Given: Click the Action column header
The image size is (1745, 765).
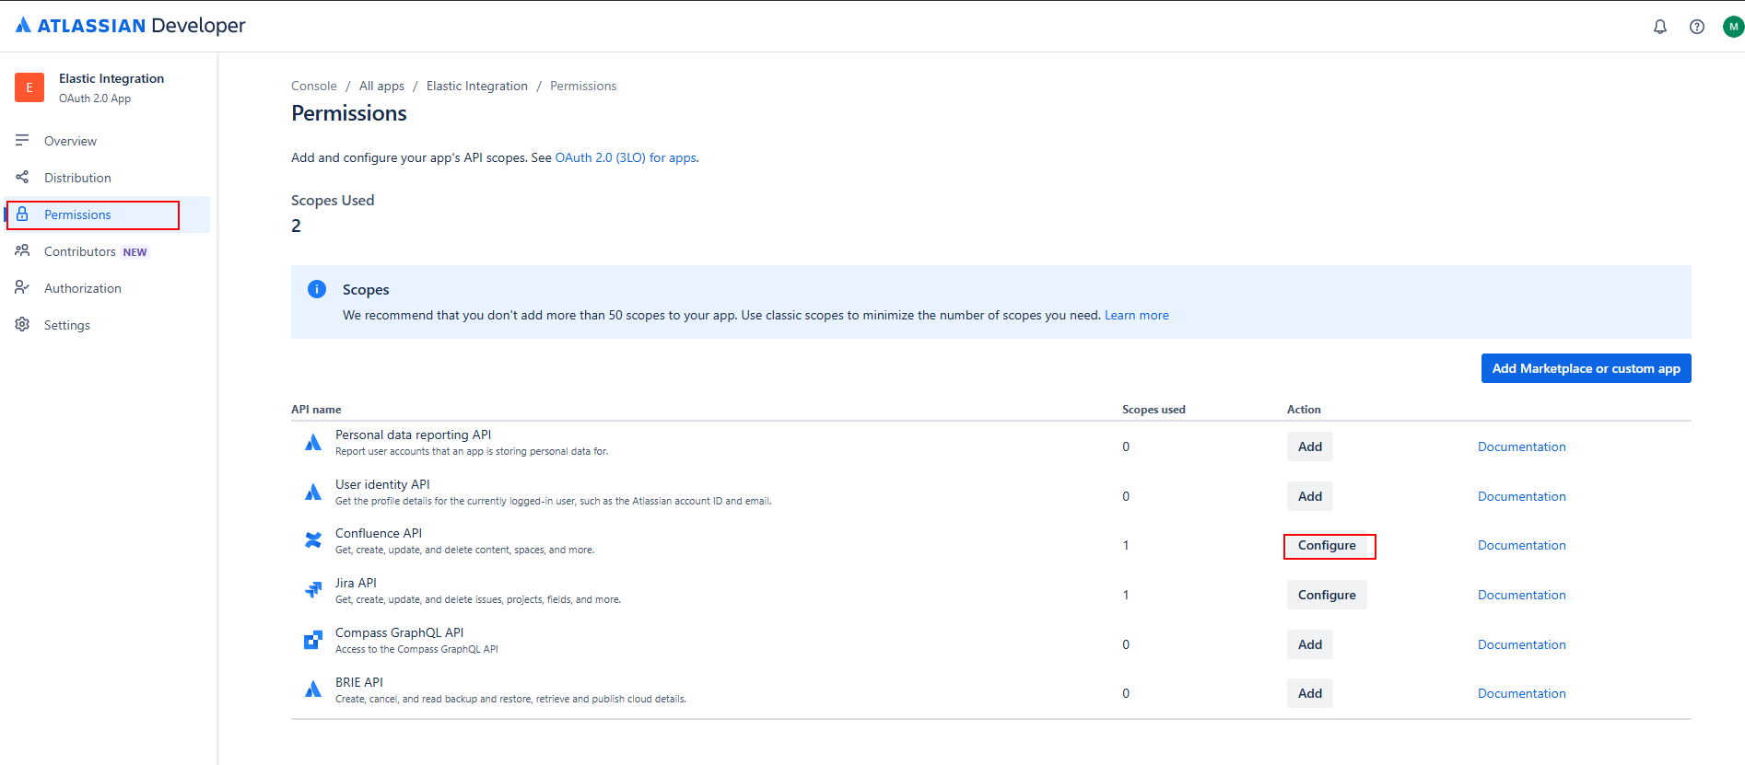Looking at the screenshot, I should 1304,410.
